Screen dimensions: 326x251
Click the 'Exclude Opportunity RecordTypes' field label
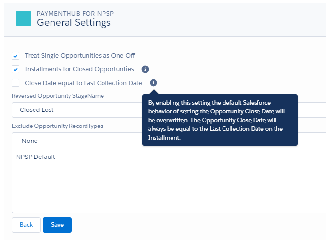pos(57,126)
